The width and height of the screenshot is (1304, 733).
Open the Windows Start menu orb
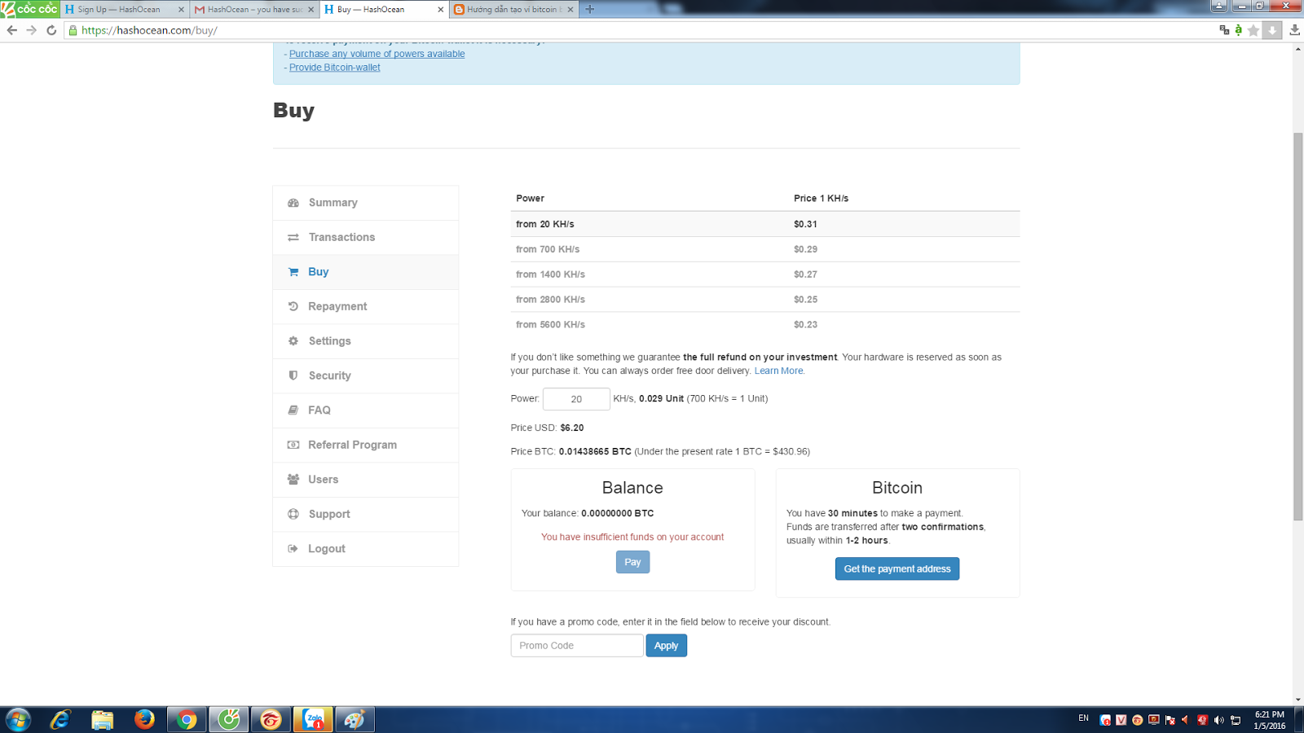pos(18,719)
